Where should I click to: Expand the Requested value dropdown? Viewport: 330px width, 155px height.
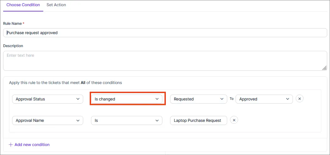click(199, 99)
